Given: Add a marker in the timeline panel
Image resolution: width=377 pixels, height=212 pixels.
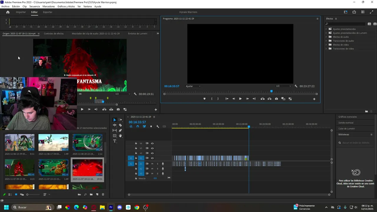Looking at the screenshot, I should [151, 127].
